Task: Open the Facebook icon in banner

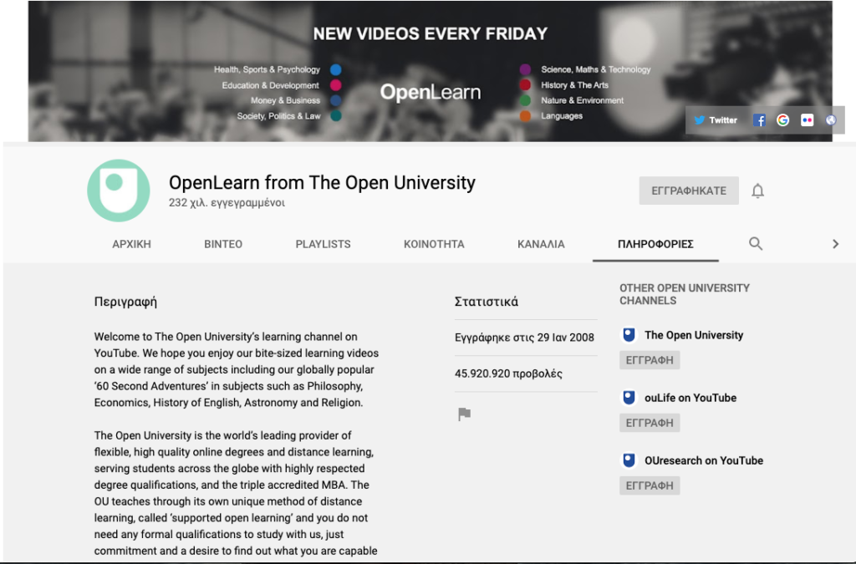Action: pyautogui.click(x=759, y=120)
